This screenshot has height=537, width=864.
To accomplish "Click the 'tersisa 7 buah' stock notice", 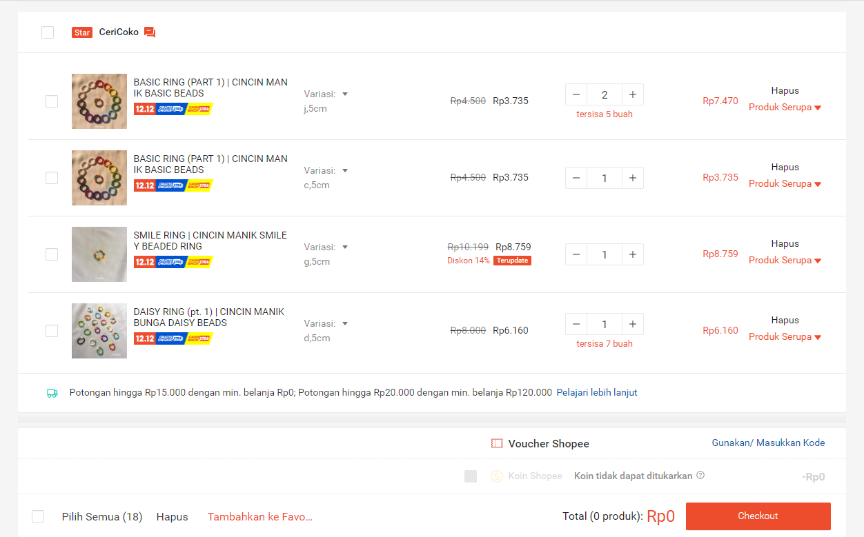I will [605, 344].
